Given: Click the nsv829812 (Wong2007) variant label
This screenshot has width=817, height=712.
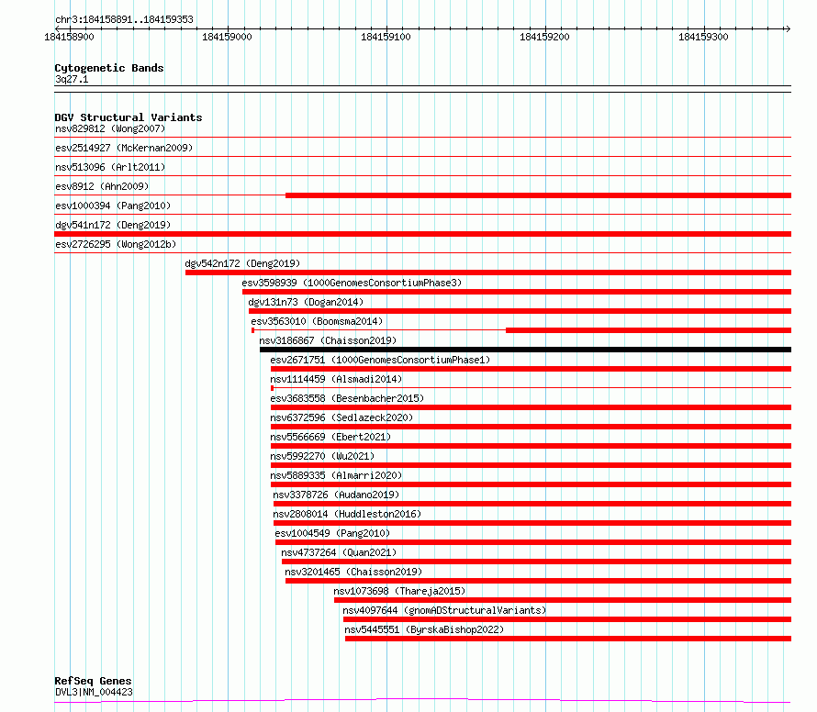Looking at the screenshot, I should pyautogui.click(x=110, y=128).
